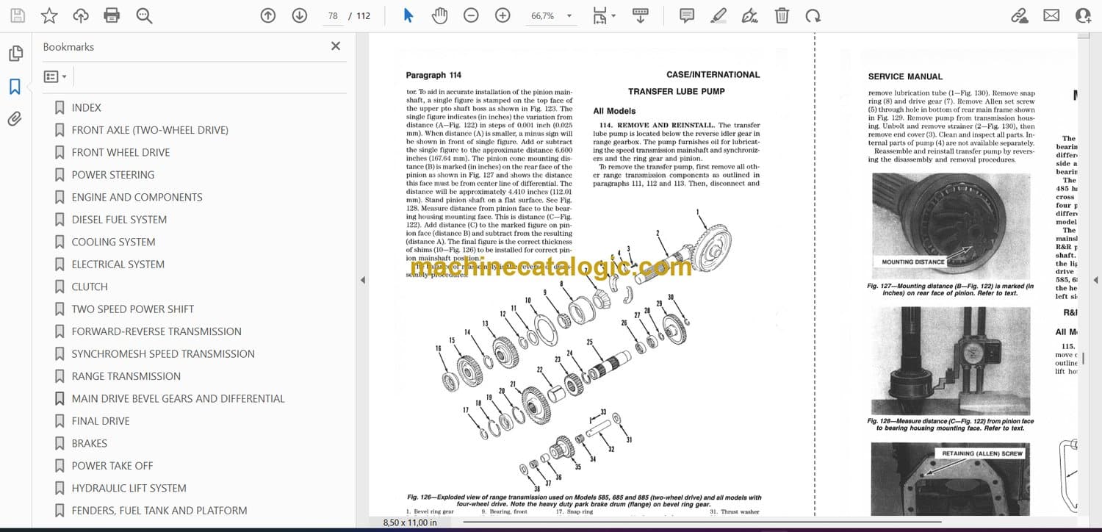Rotate the page with the rotate icon
The image size is (1102, 532).
point(813,15)
